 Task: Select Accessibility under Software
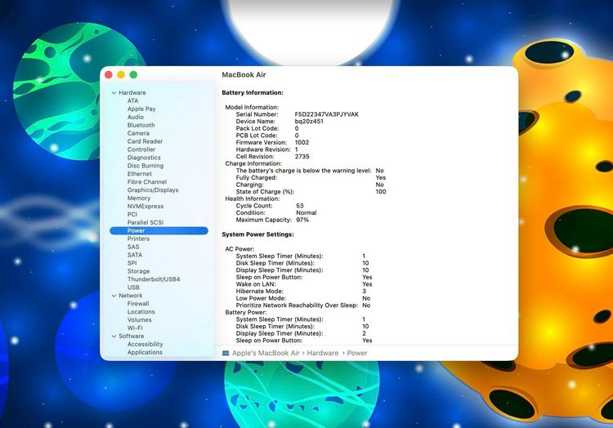[145, 345]
